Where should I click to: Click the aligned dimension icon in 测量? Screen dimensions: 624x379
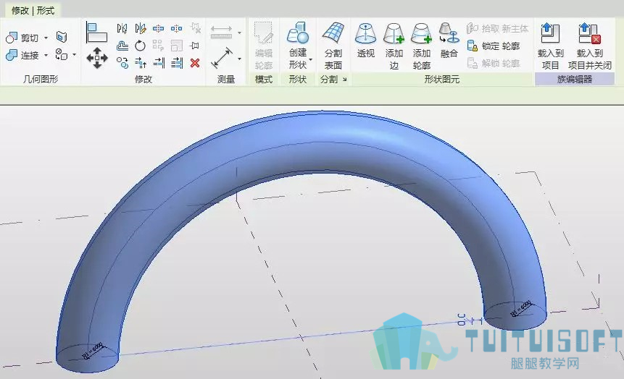pos(221,32)
